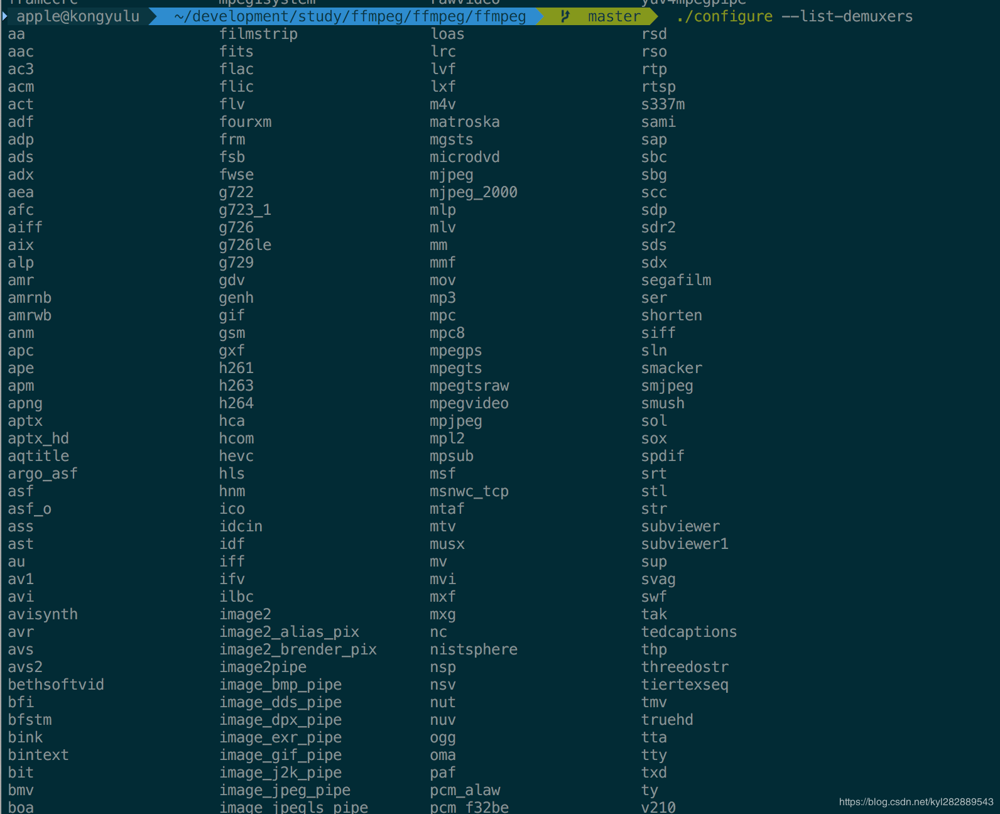Screen dimensions: 1000x814
Task: Click the 'v210' entry
Action: pyautogui.click(x=659, y=806)
